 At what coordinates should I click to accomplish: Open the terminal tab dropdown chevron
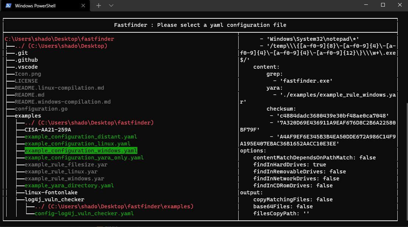(111, 6)
